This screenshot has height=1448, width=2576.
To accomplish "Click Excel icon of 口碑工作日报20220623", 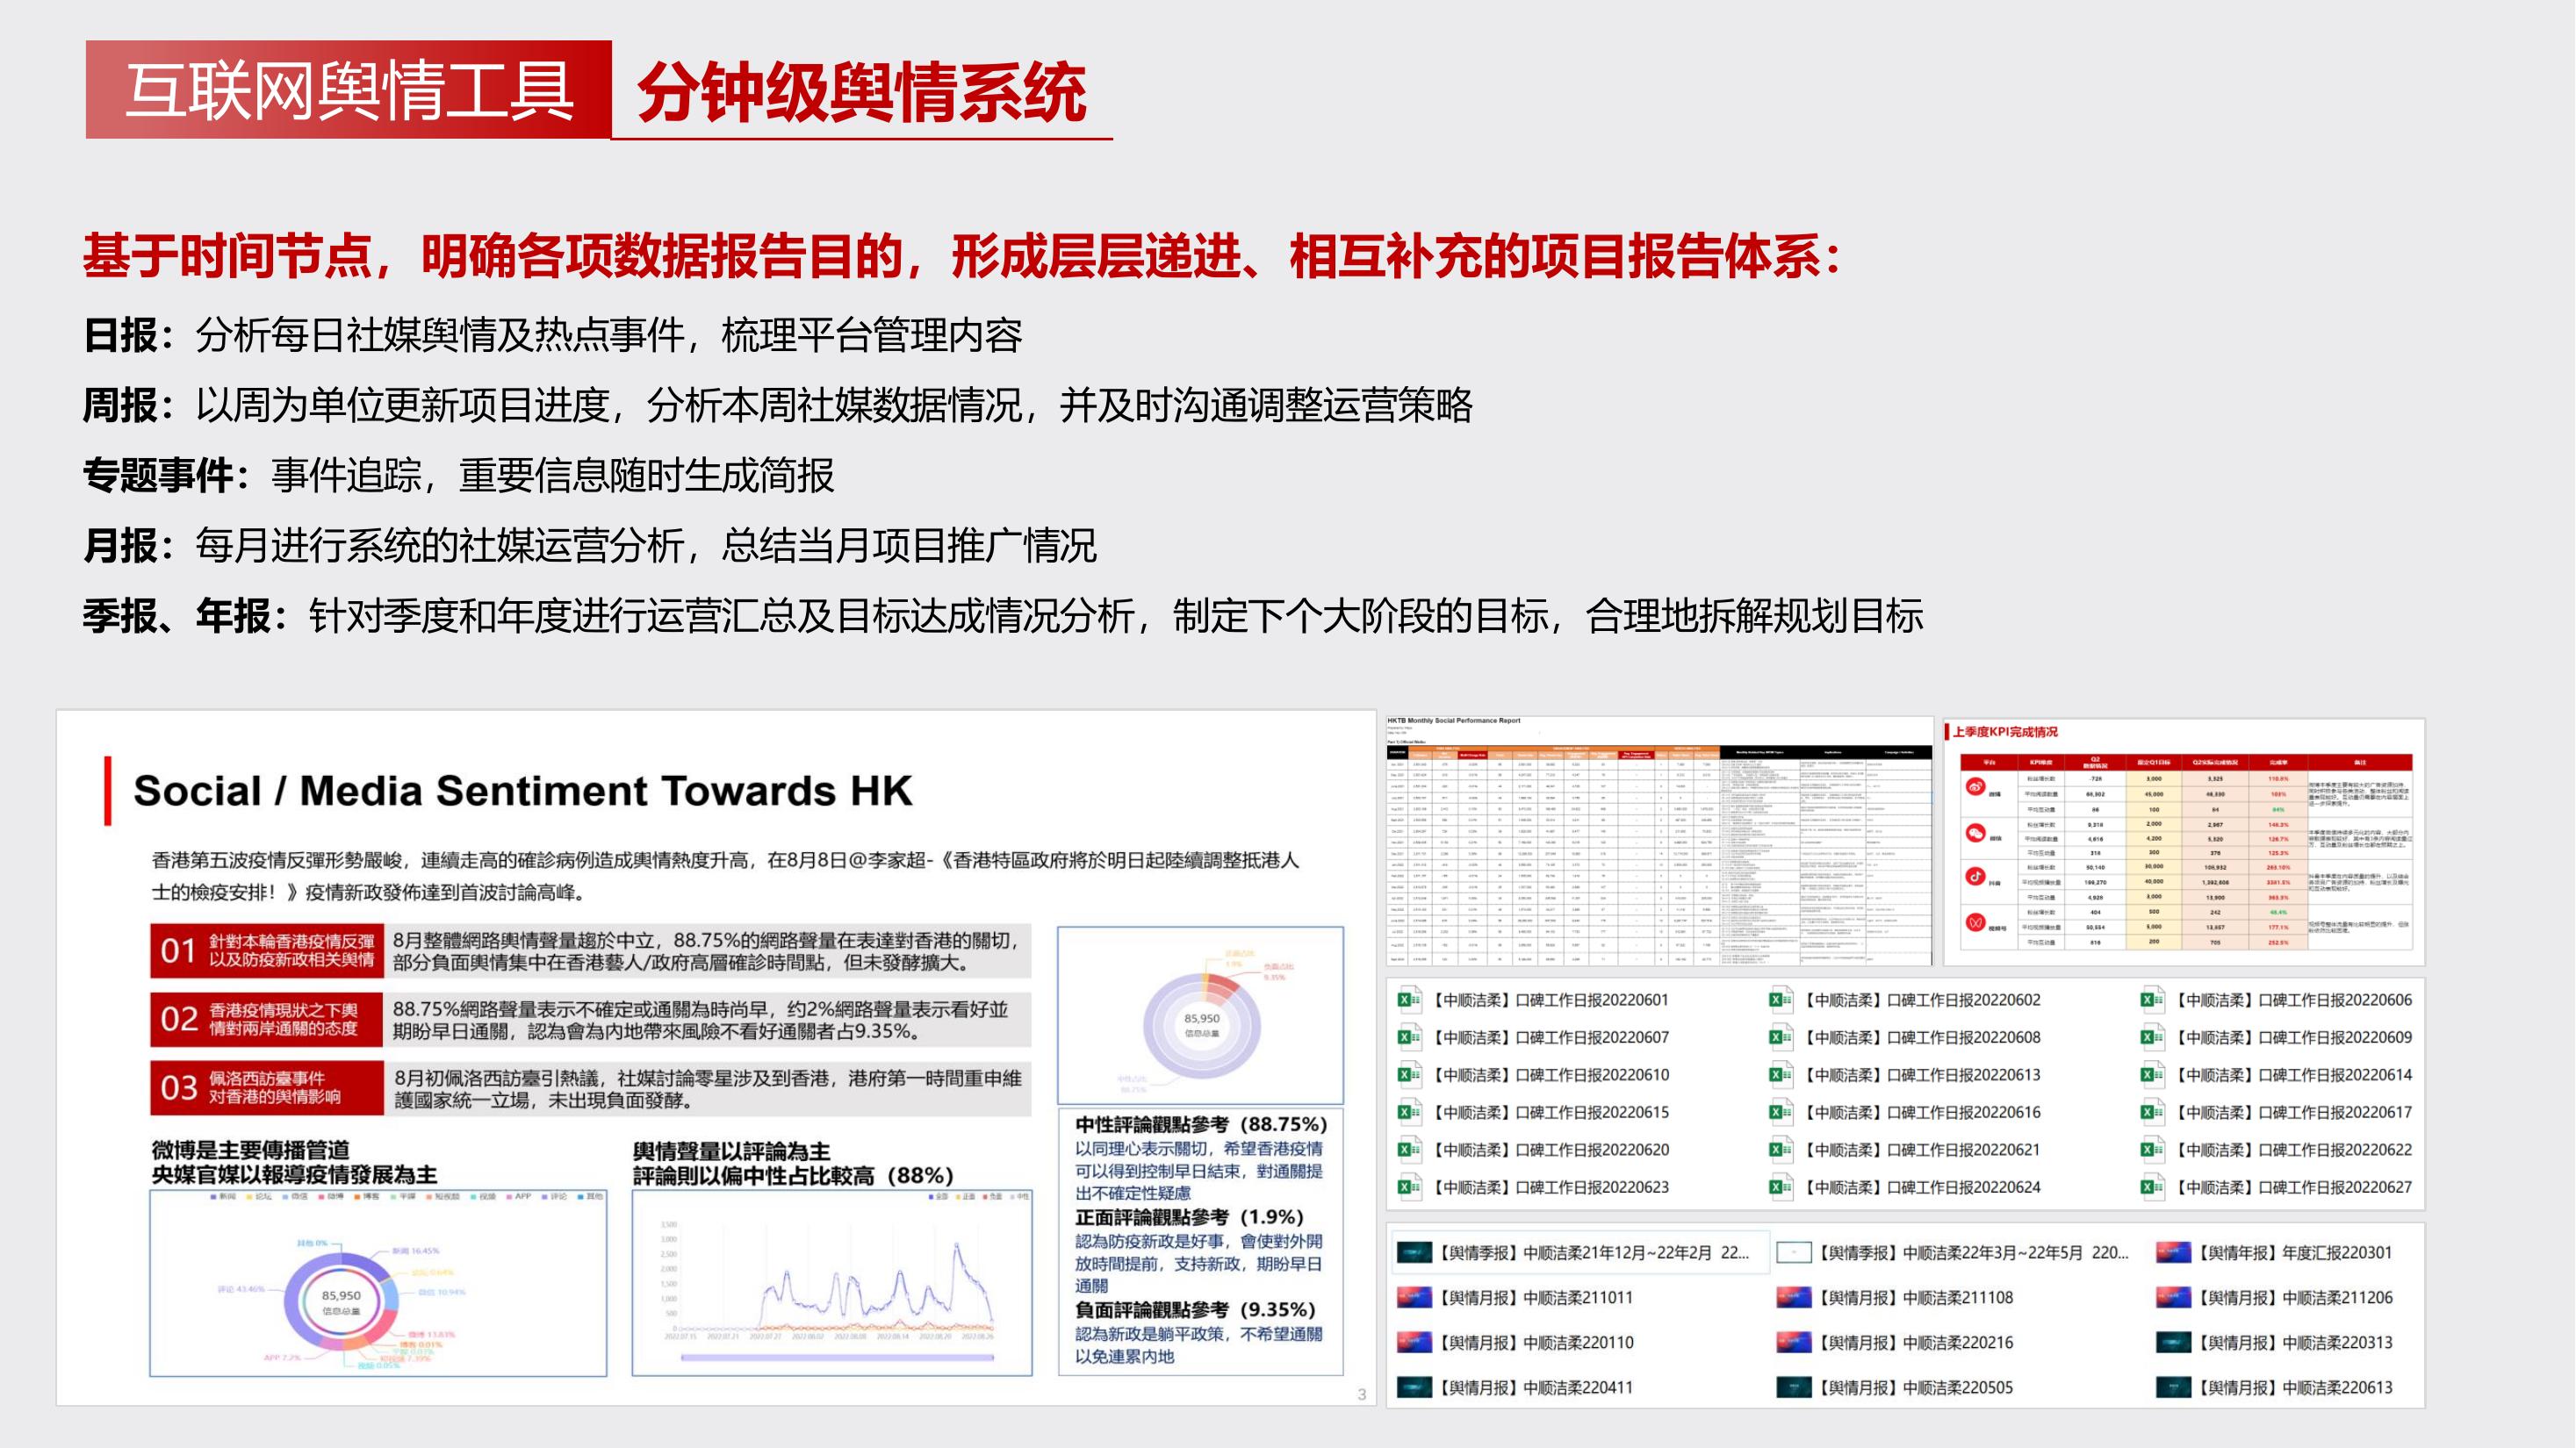I will pyautogui.click(x=1410, y=1187).
